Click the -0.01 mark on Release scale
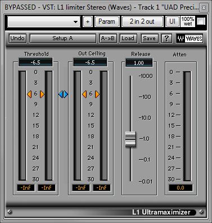Image resolution: width=212 pixels, height=223 pixels. 146,182
